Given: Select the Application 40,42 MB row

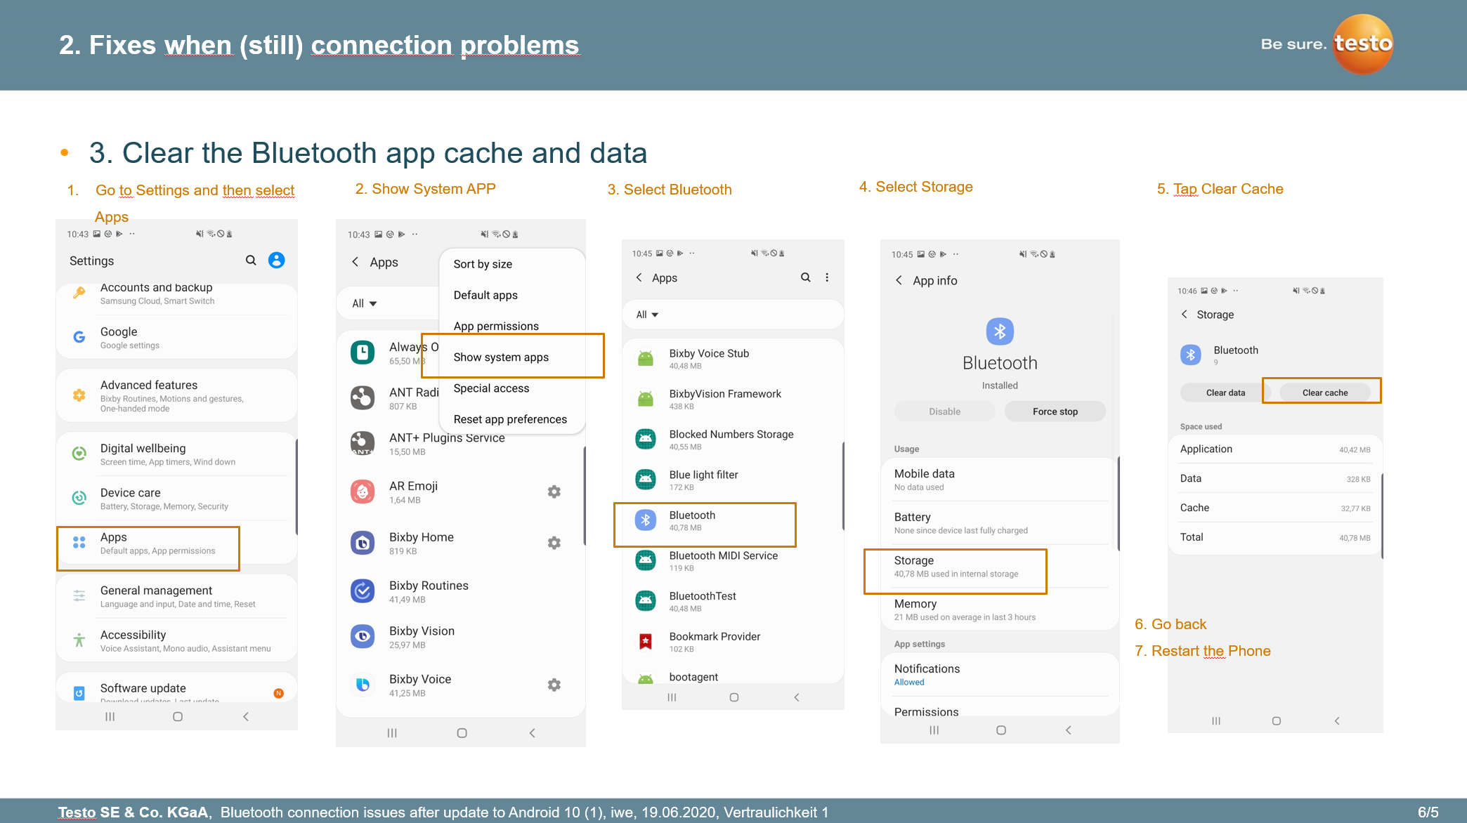Looking at the screenshot, I should pos(1275,449).
